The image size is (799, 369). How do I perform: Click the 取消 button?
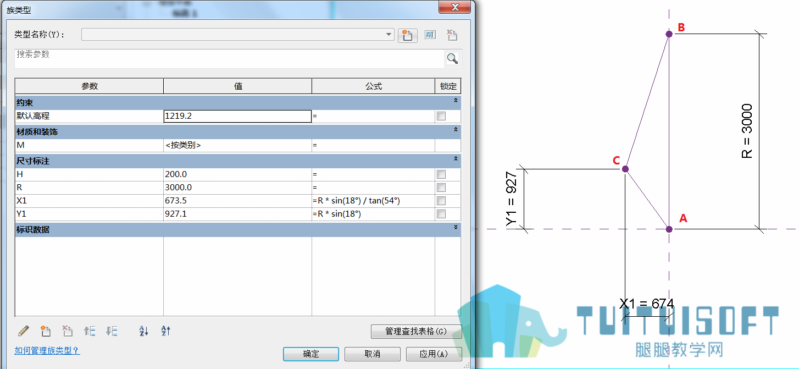click(x=373, y=354)
